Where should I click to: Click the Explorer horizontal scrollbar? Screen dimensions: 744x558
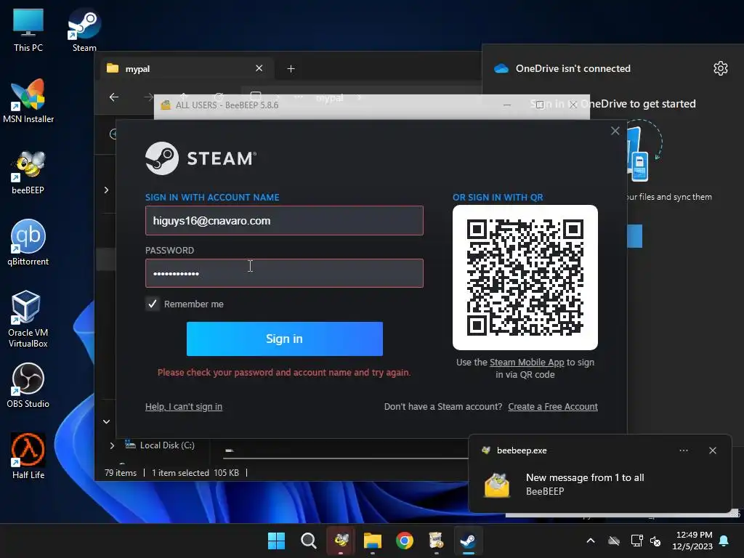point(346,458)
